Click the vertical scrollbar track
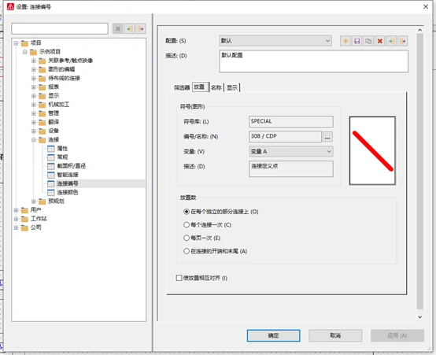436x355 pixels. click(x=420, y=172)
